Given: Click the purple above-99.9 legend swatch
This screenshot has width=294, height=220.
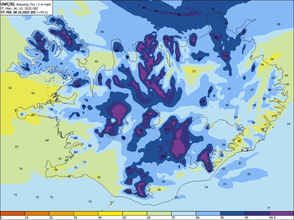Looking at the screenshot, I should [281, 214].
